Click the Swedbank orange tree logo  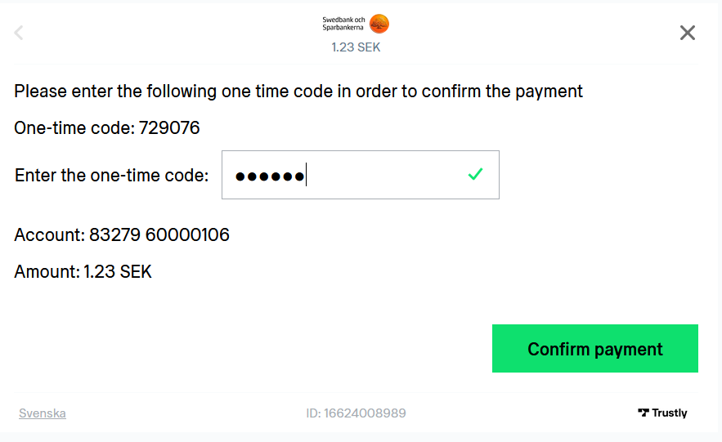[x=379, y=24]
